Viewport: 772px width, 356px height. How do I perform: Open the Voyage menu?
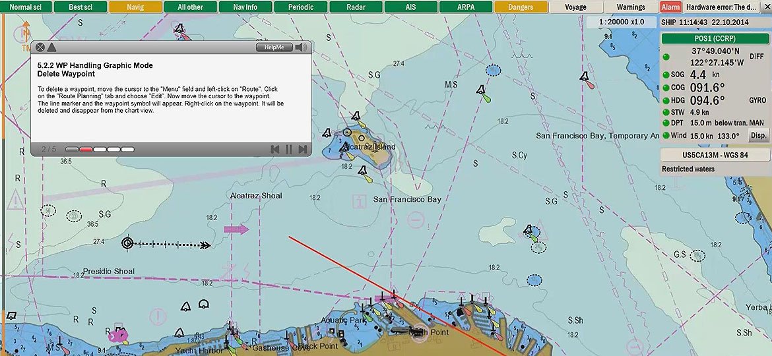click(x=575, y=7)
